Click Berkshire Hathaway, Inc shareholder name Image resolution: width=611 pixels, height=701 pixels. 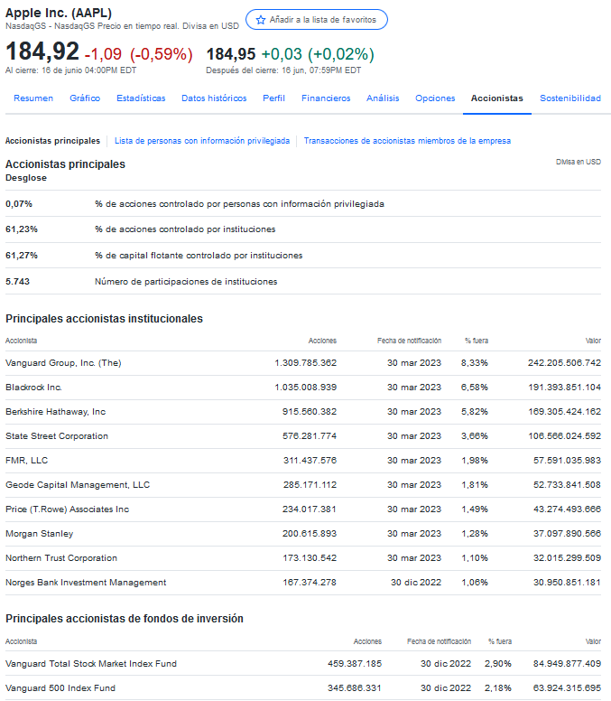[x=55, y=412]
